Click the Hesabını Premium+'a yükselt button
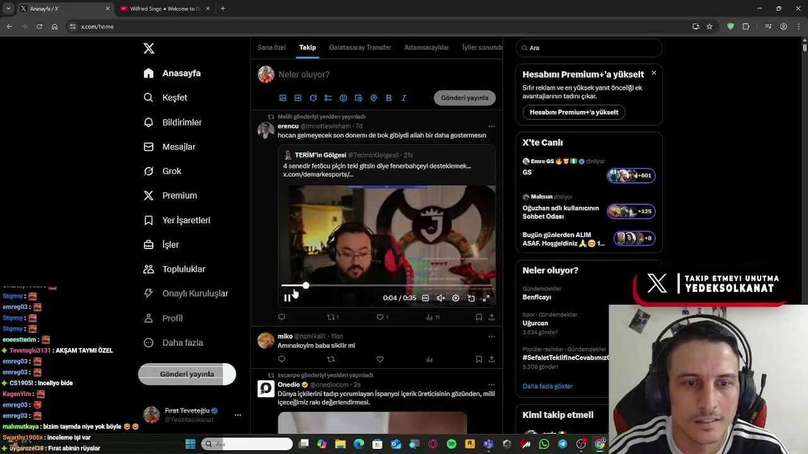The image size is (808, 454). 574,112
